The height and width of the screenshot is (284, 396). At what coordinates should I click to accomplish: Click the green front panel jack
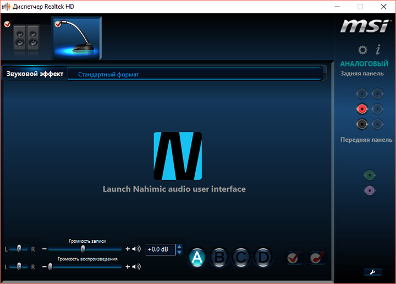370,175
